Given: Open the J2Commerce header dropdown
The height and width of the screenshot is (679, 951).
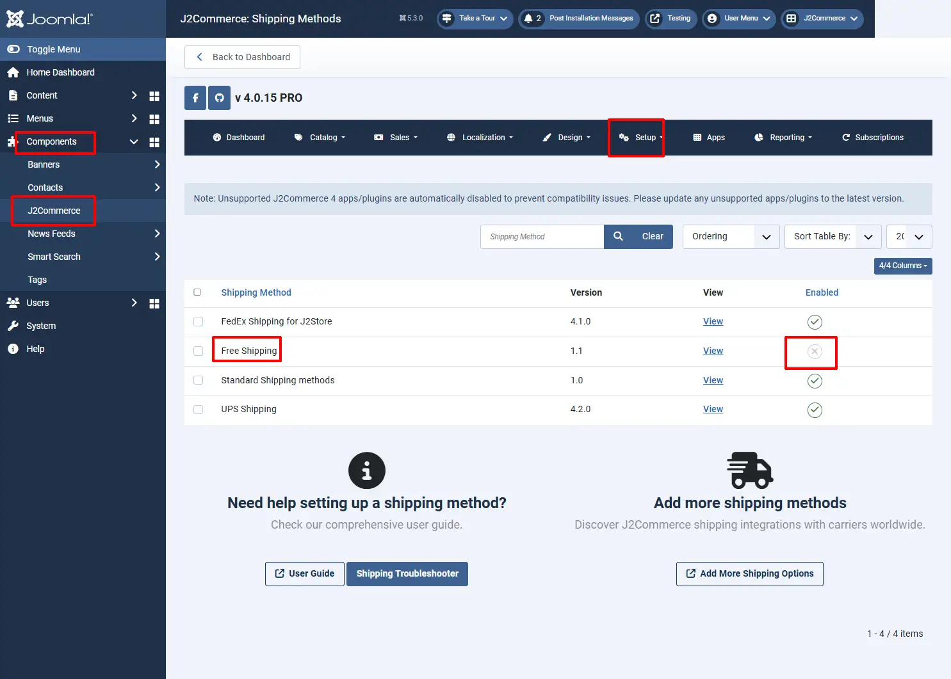Looking at the screenshot, I should 822,19.
